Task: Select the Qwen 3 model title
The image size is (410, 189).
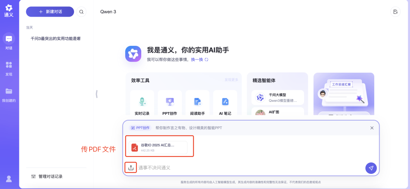Action: [108, 12]
